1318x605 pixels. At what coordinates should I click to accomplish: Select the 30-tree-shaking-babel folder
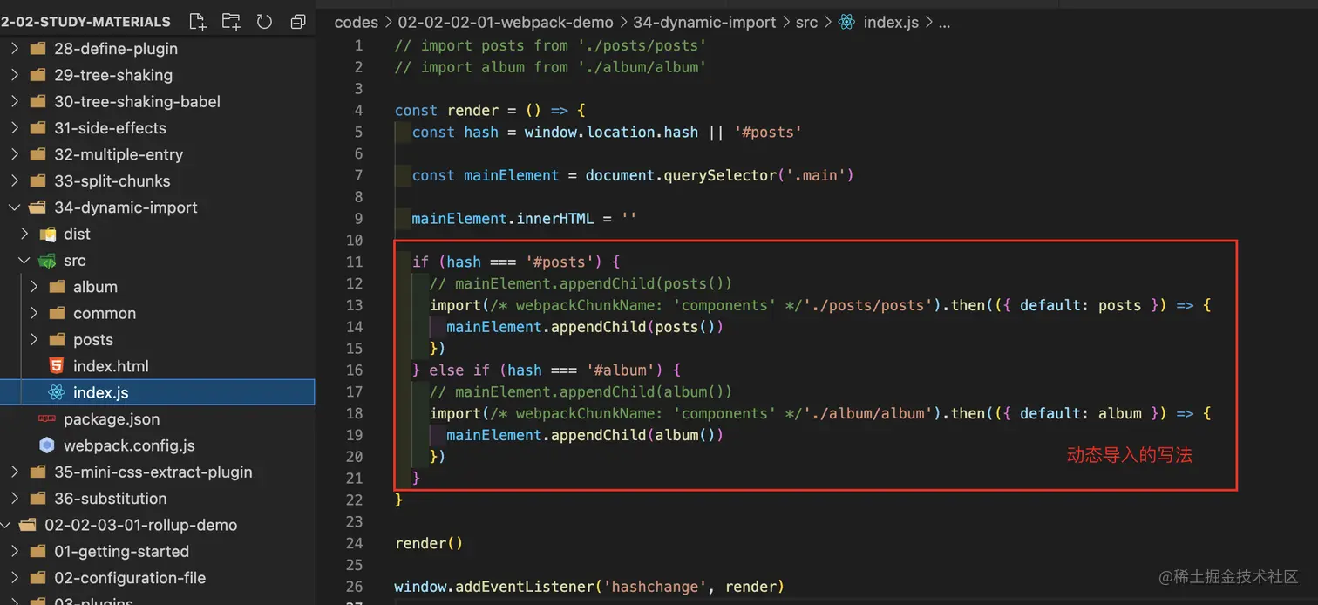click(x=137, y=101)
